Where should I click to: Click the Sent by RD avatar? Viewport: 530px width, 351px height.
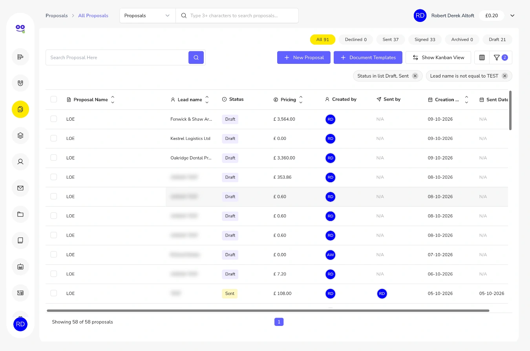click(382, 293)
